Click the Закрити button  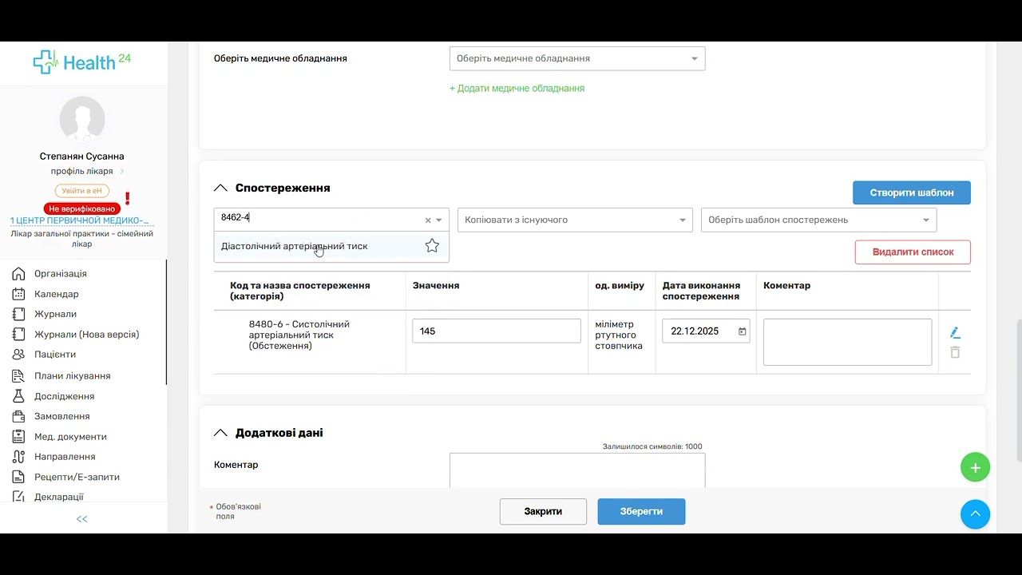point(543,511)
